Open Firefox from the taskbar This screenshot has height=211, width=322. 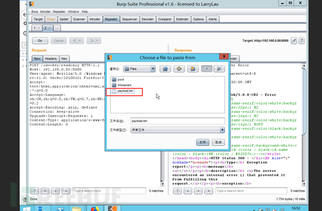[95, 209]
